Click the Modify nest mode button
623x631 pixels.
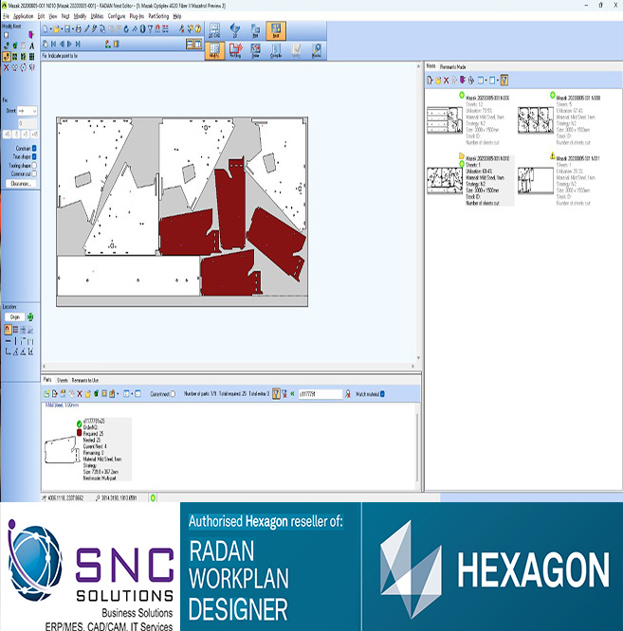(214, 51)
